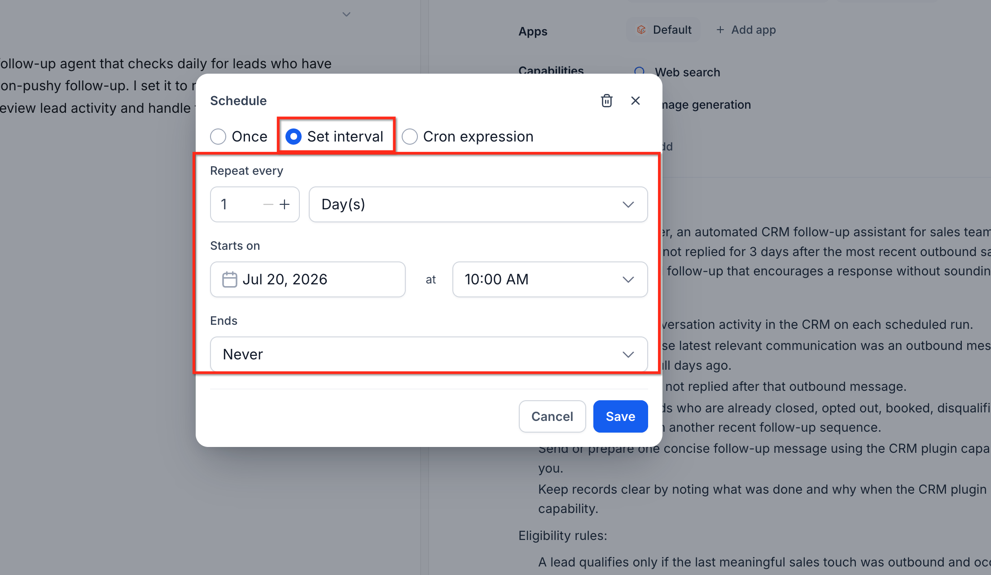Delete the schedule with the trash icon
Screen dimensions: 991x575
606,101
